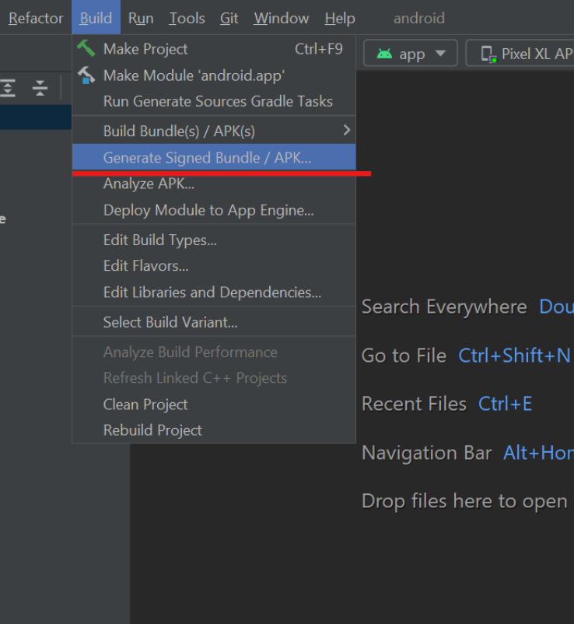The image size is (574, 624).
Task: Click the Pixel XL device icon
Action: [488, 54]
